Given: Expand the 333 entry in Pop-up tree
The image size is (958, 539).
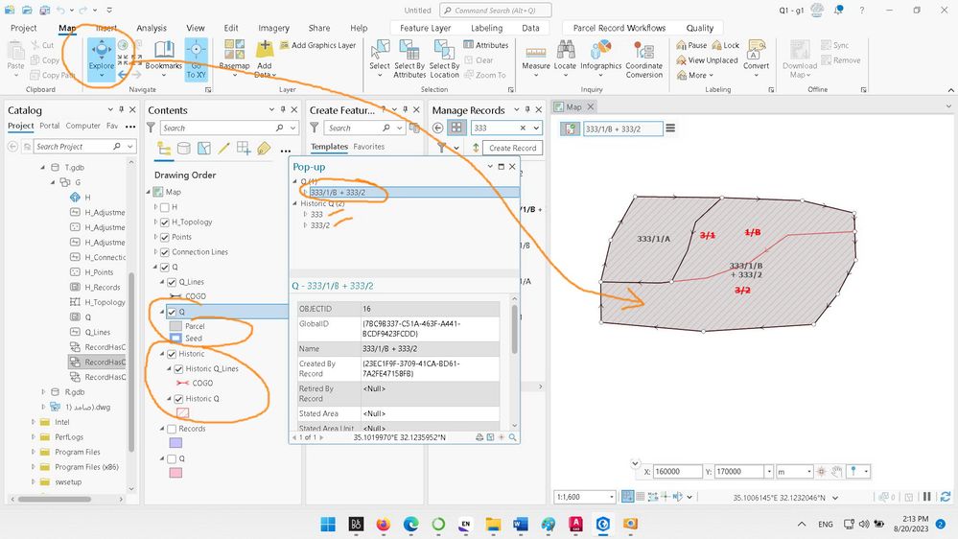Looking at the screenshot, I should click(x=306, y=215).
